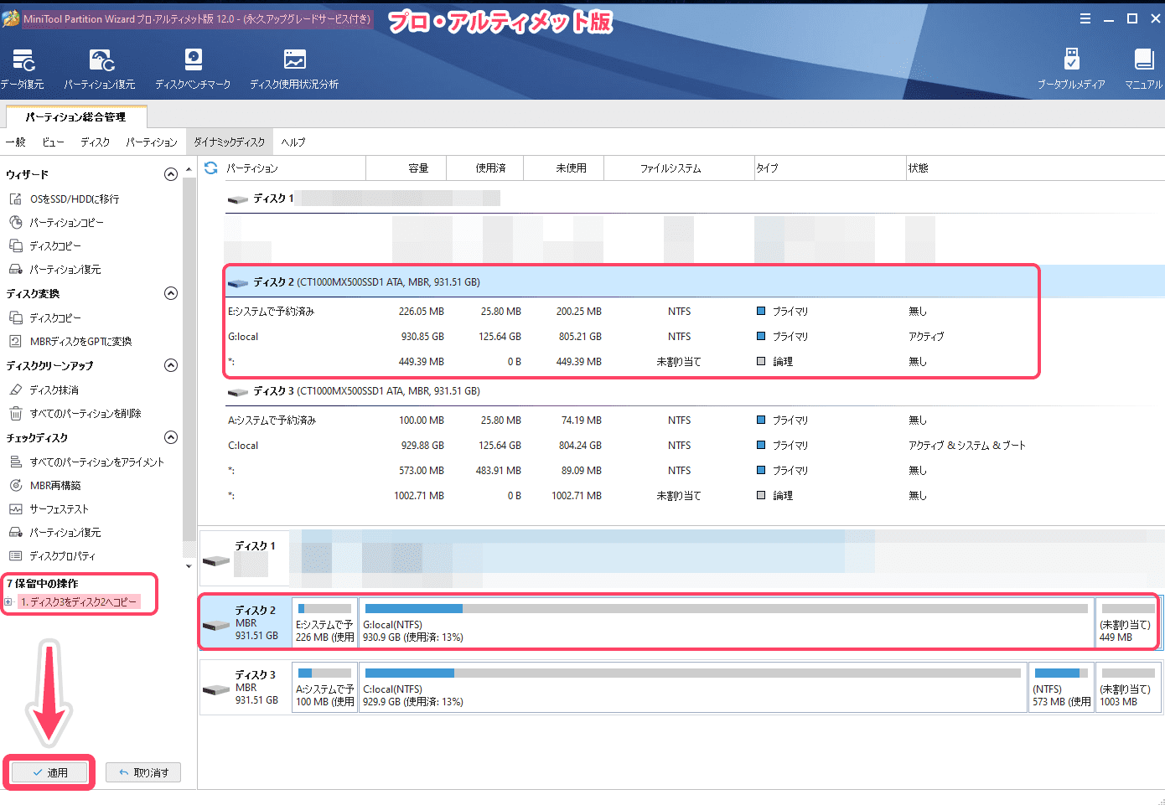The height and width of the screenshot is (805, 1165).
Task: Choose MBR再構築
Action: pos(55,485)
